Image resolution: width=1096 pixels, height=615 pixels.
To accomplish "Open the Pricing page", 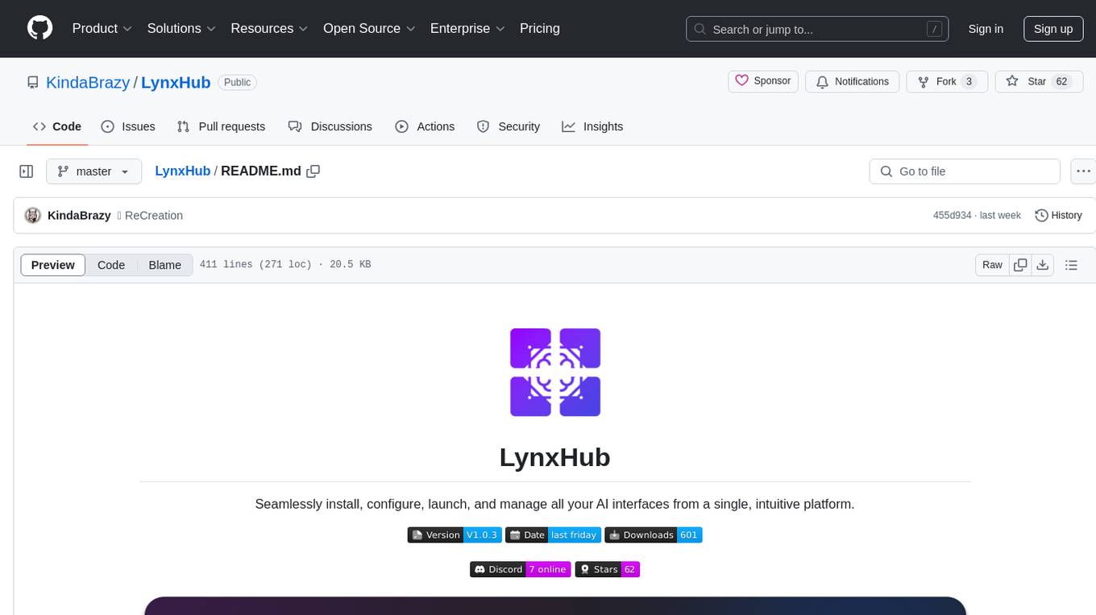I will coord(540,28).
